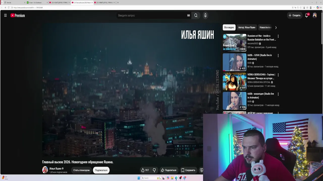Start voice search with the microphone
The image size is (323, 181).
coord(205,15)
